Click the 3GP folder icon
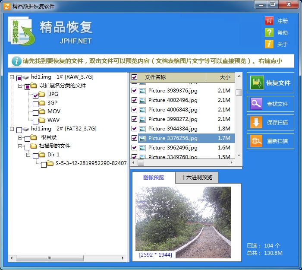The width and height of the screenshot is (302, 270). pyautogui.click(x=42, y=103)
